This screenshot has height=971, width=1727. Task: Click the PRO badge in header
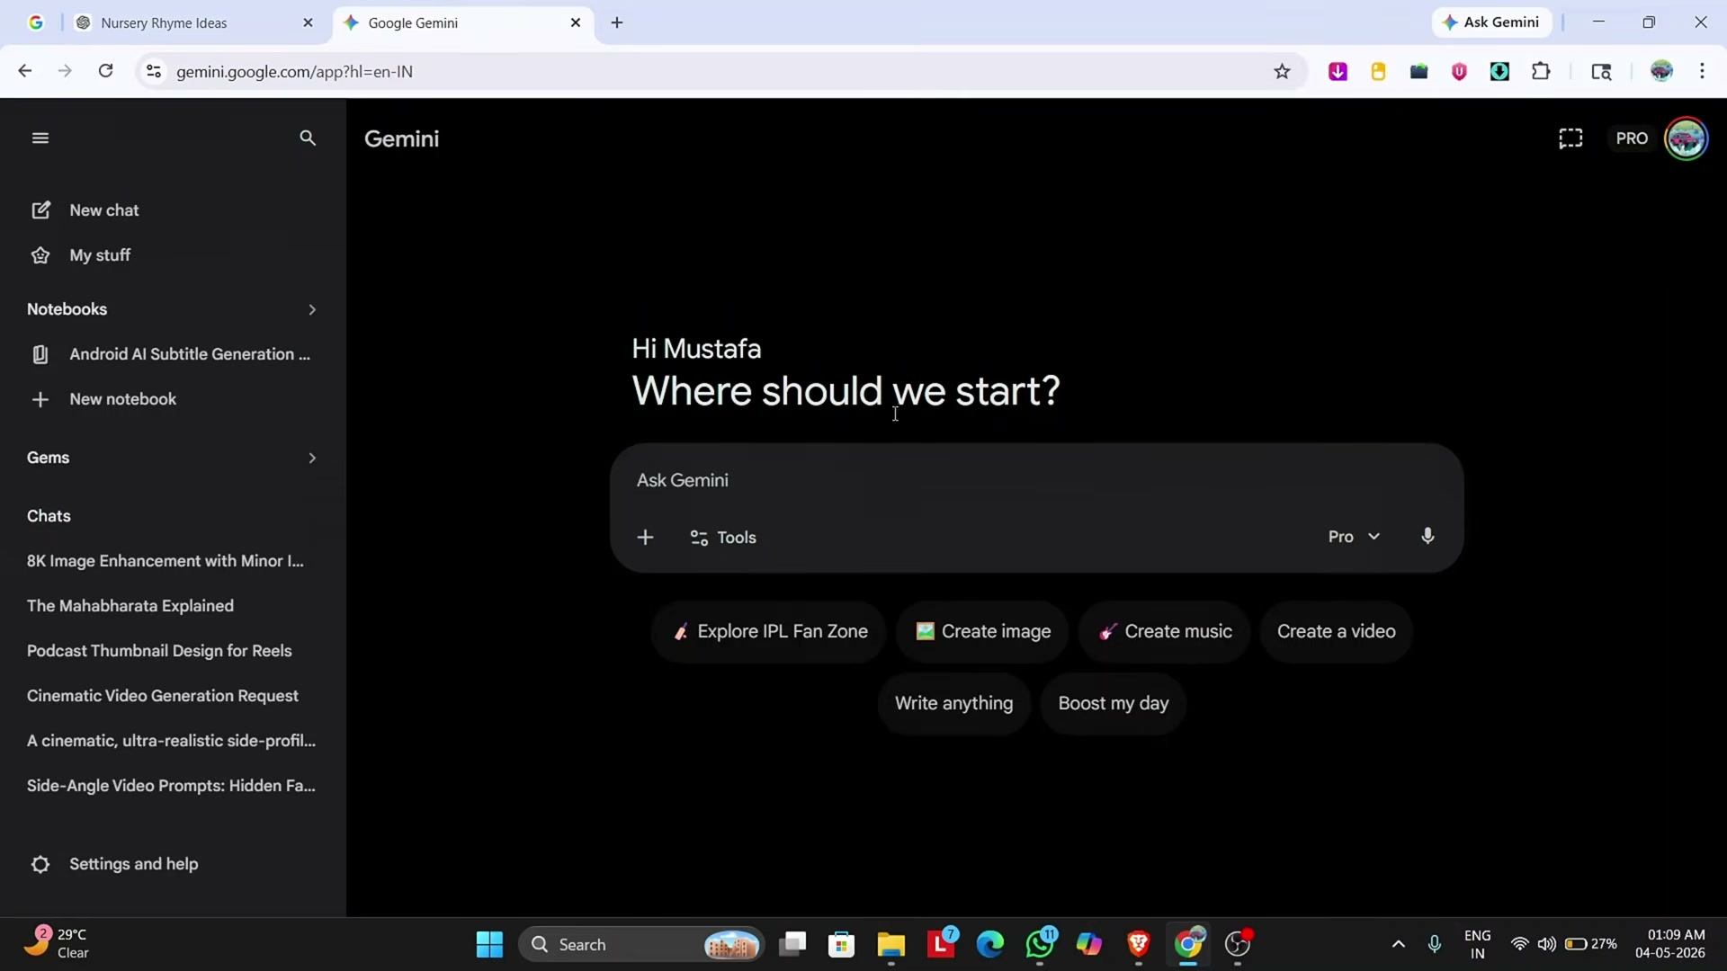[1632, 138]
